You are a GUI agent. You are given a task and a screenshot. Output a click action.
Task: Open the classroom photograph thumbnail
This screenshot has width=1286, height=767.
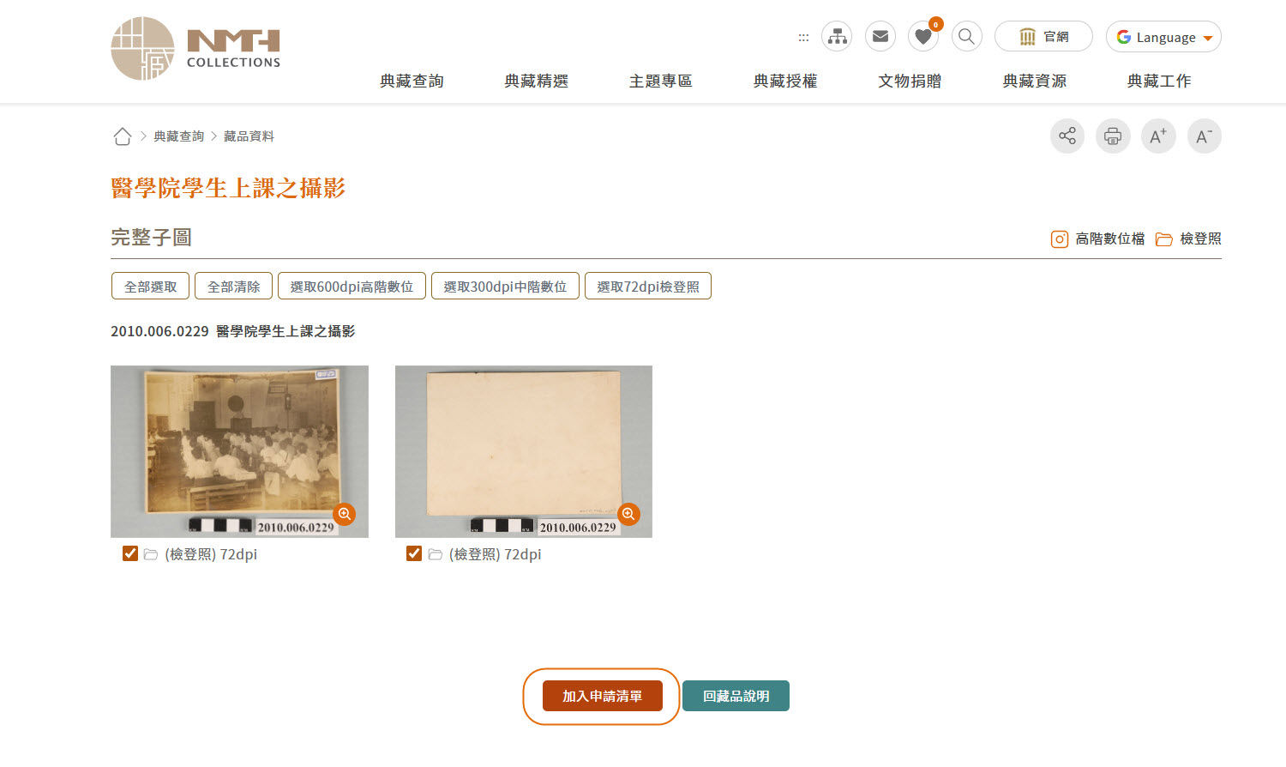[239, 451]
